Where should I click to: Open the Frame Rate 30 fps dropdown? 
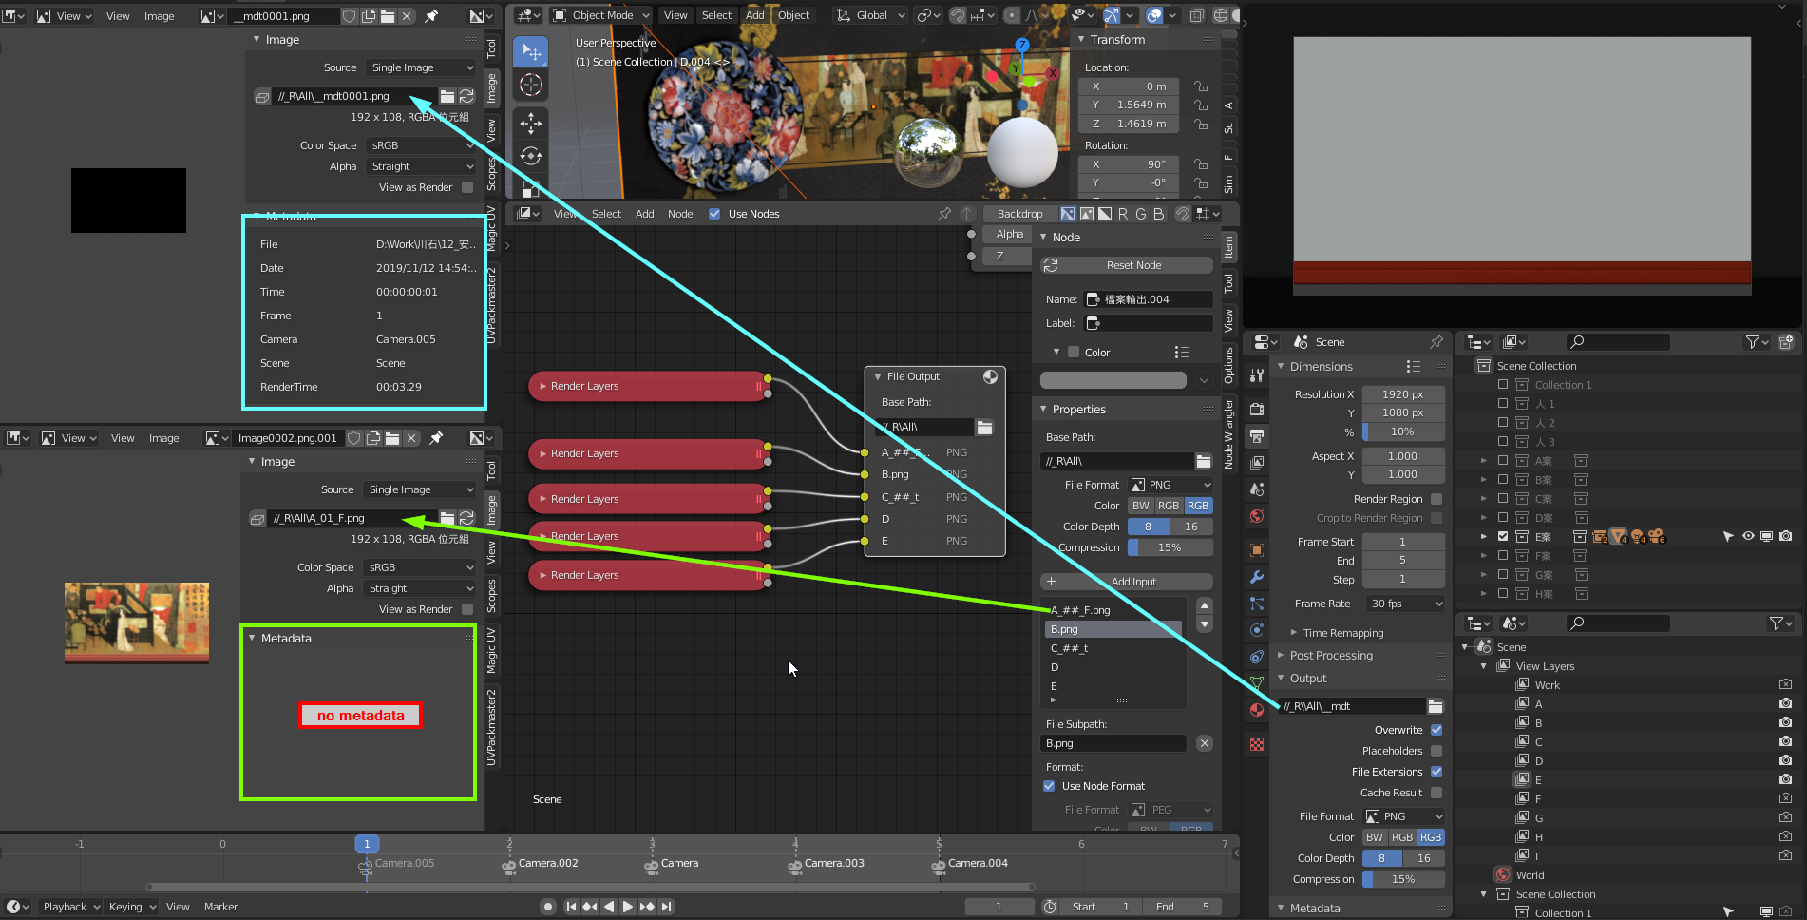[1405, 604]
